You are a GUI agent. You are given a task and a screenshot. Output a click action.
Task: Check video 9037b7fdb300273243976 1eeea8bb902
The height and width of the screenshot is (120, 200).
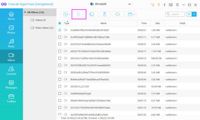pyautogui.click(x=60, y=65)
